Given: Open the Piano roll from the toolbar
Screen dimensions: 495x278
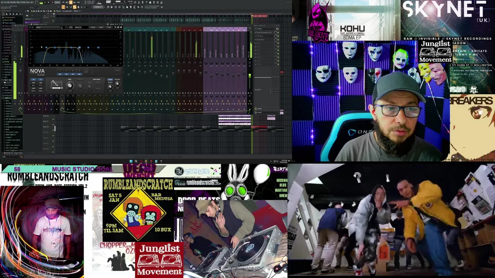Looking at the screenshot, I should coord(112,7).
